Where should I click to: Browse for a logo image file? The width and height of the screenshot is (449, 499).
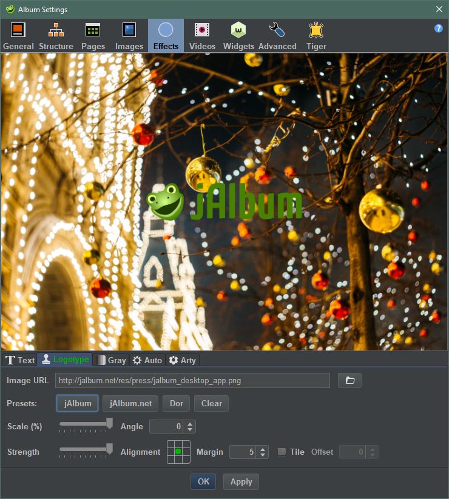click(349, 380)
